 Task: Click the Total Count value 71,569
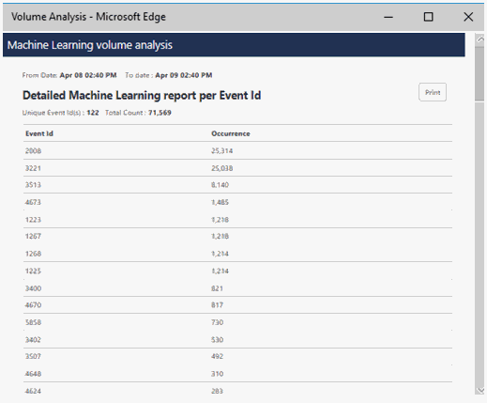(160, 113)
